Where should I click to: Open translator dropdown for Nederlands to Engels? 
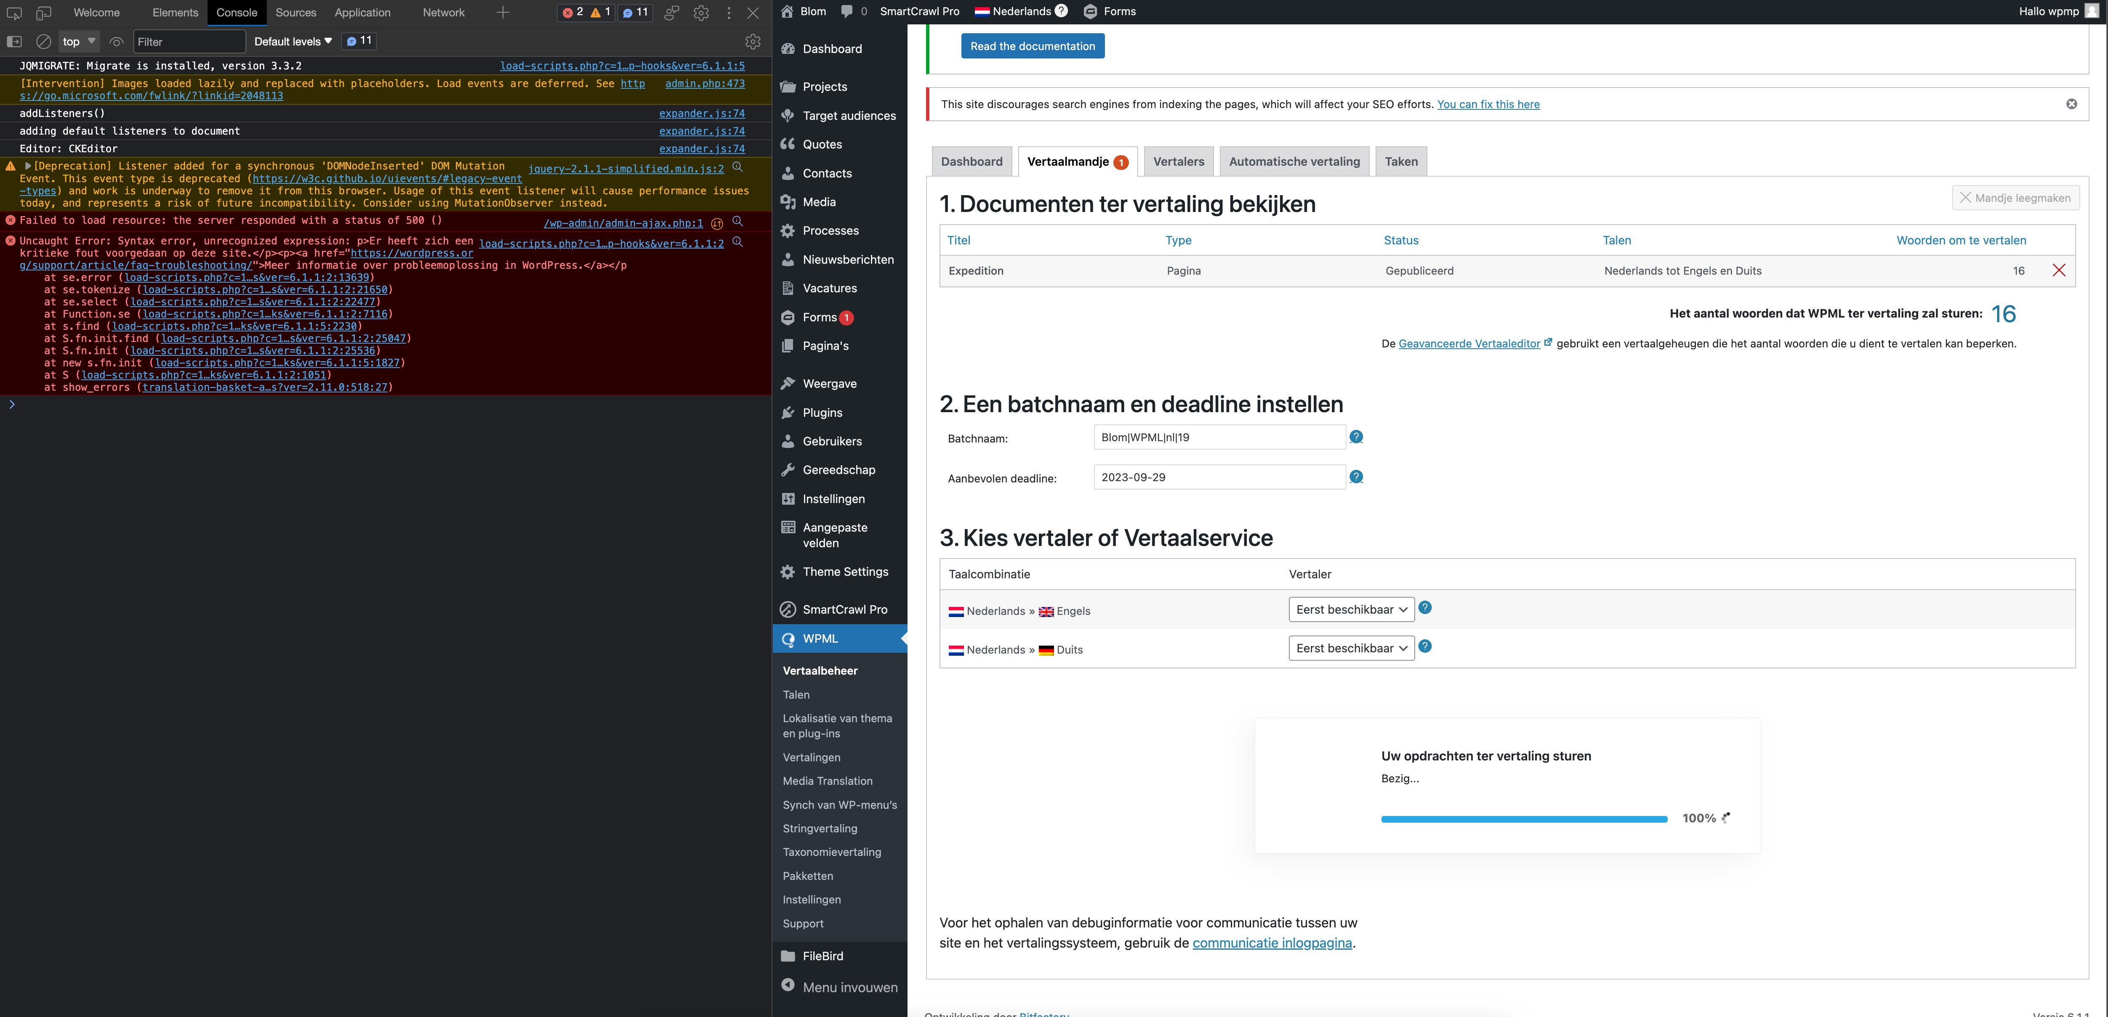1351,609
